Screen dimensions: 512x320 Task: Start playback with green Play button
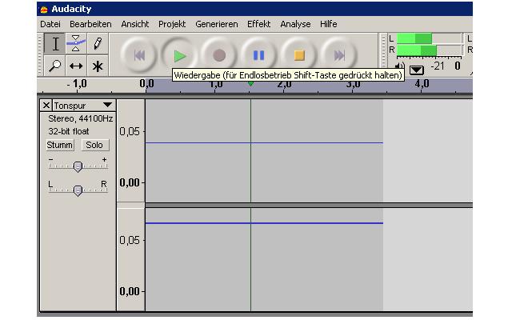[x=179, y=55]
